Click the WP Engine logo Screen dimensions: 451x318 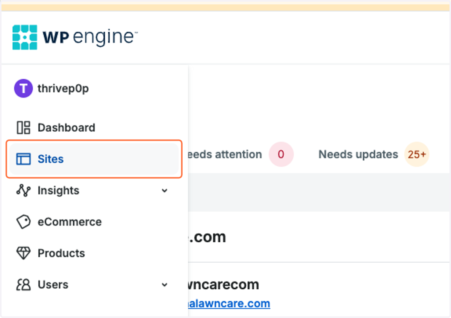(x=75, y=37)
